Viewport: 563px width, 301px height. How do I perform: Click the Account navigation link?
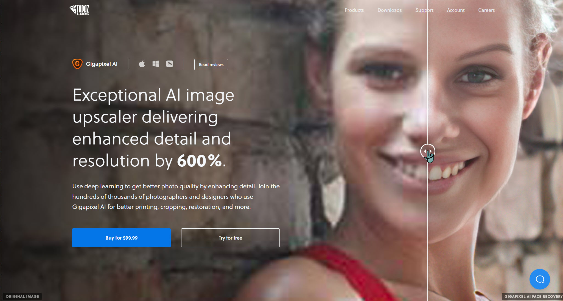pyautogui.click(x=455, y=10)
